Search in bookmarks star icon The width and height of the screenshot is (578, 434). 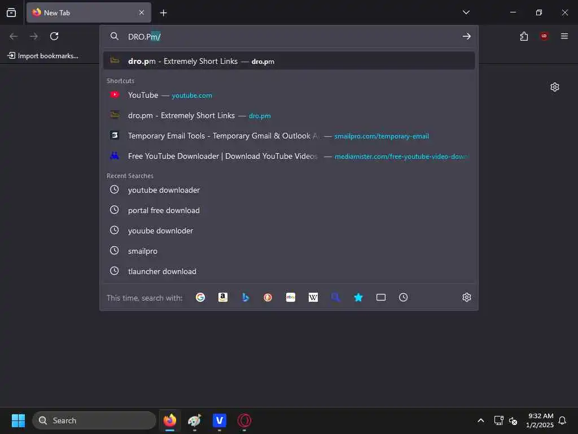[x=358, y=297]
